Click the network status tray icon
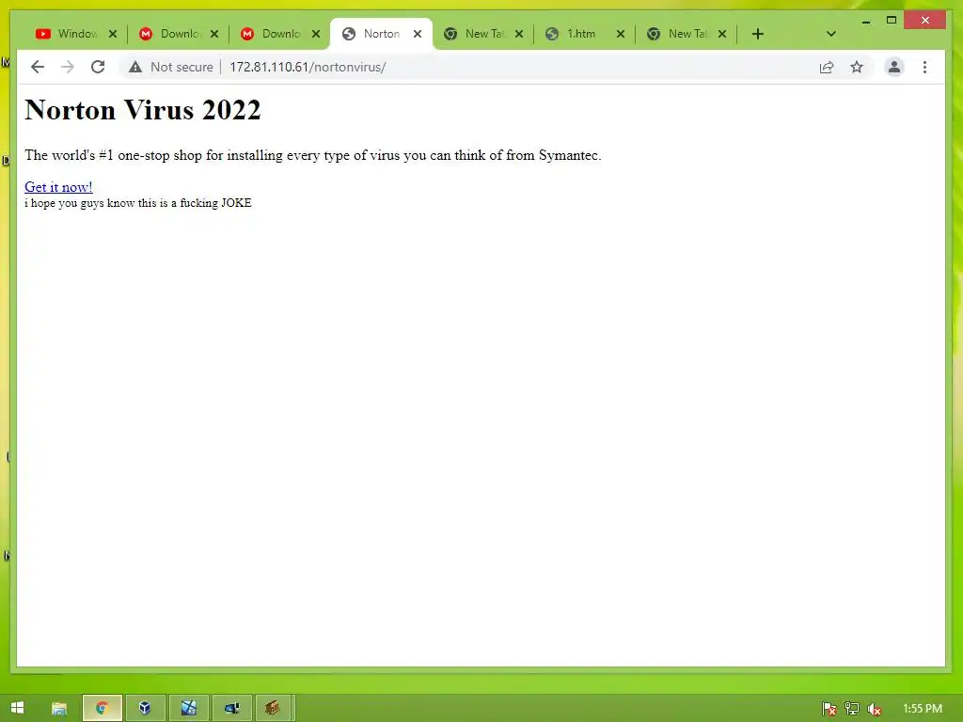 click(851, 709)
